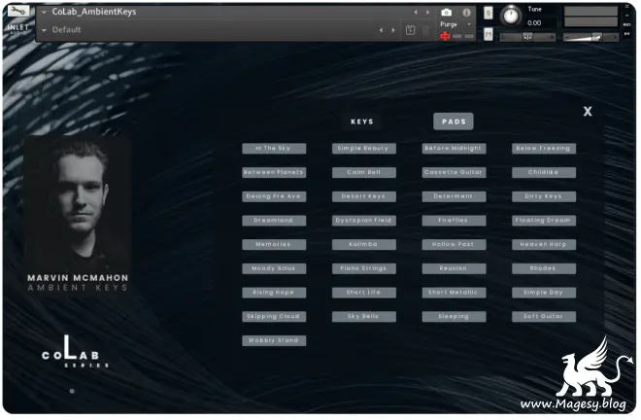The image size is (641, 420).
Task: Load the Kalimba preset
Action: click(x=363, y=244)
